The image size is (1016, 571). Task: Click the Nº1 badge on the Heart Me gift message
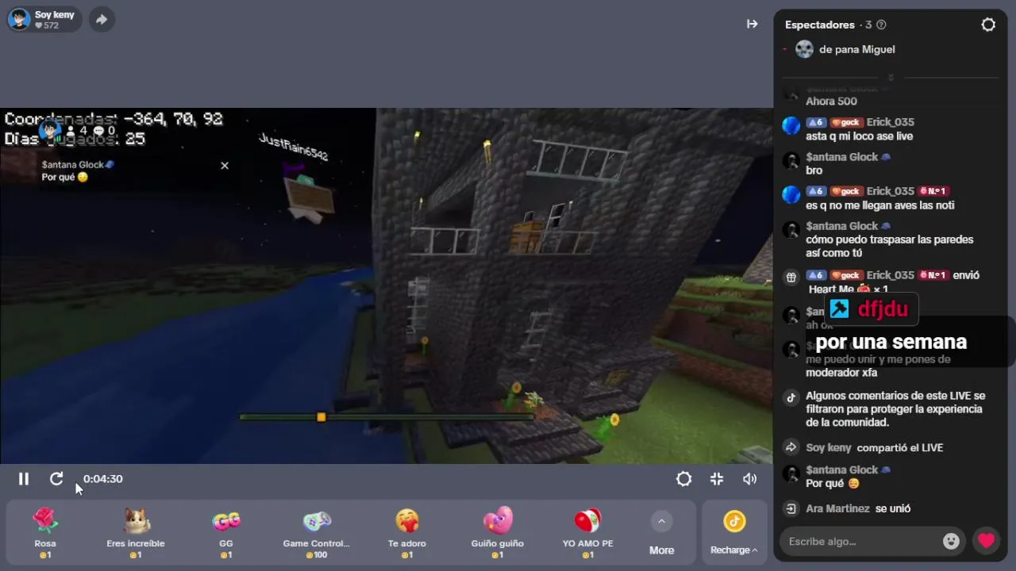click(933, 275)
